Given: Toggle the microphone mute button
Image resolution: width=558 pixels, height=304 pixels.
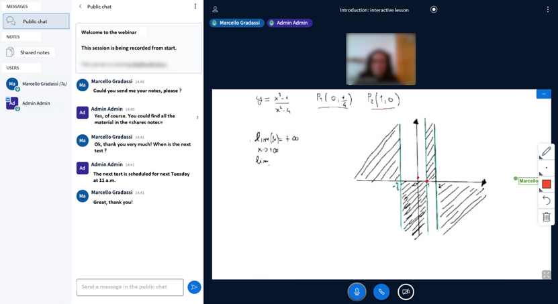Looking at the screenshot, I should coord(357,292).
